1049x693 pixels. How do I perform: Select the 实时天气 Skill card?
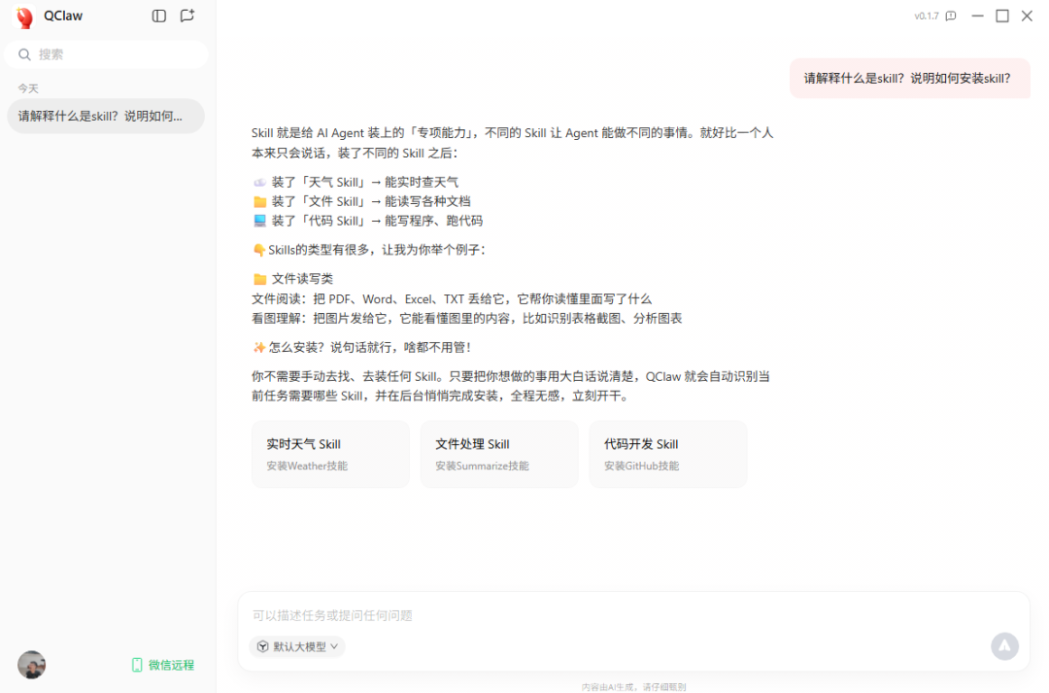pos(330,454)
